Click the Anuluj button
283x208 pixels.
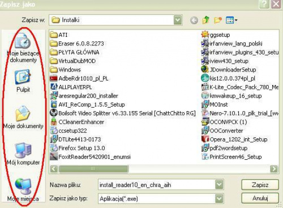[x=260, y=198]
